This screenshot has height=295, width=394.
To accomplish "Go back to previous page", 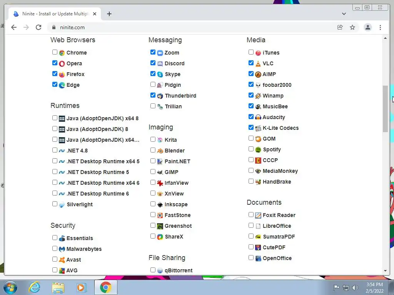I will pyautogui.click(x=14, y=27).
